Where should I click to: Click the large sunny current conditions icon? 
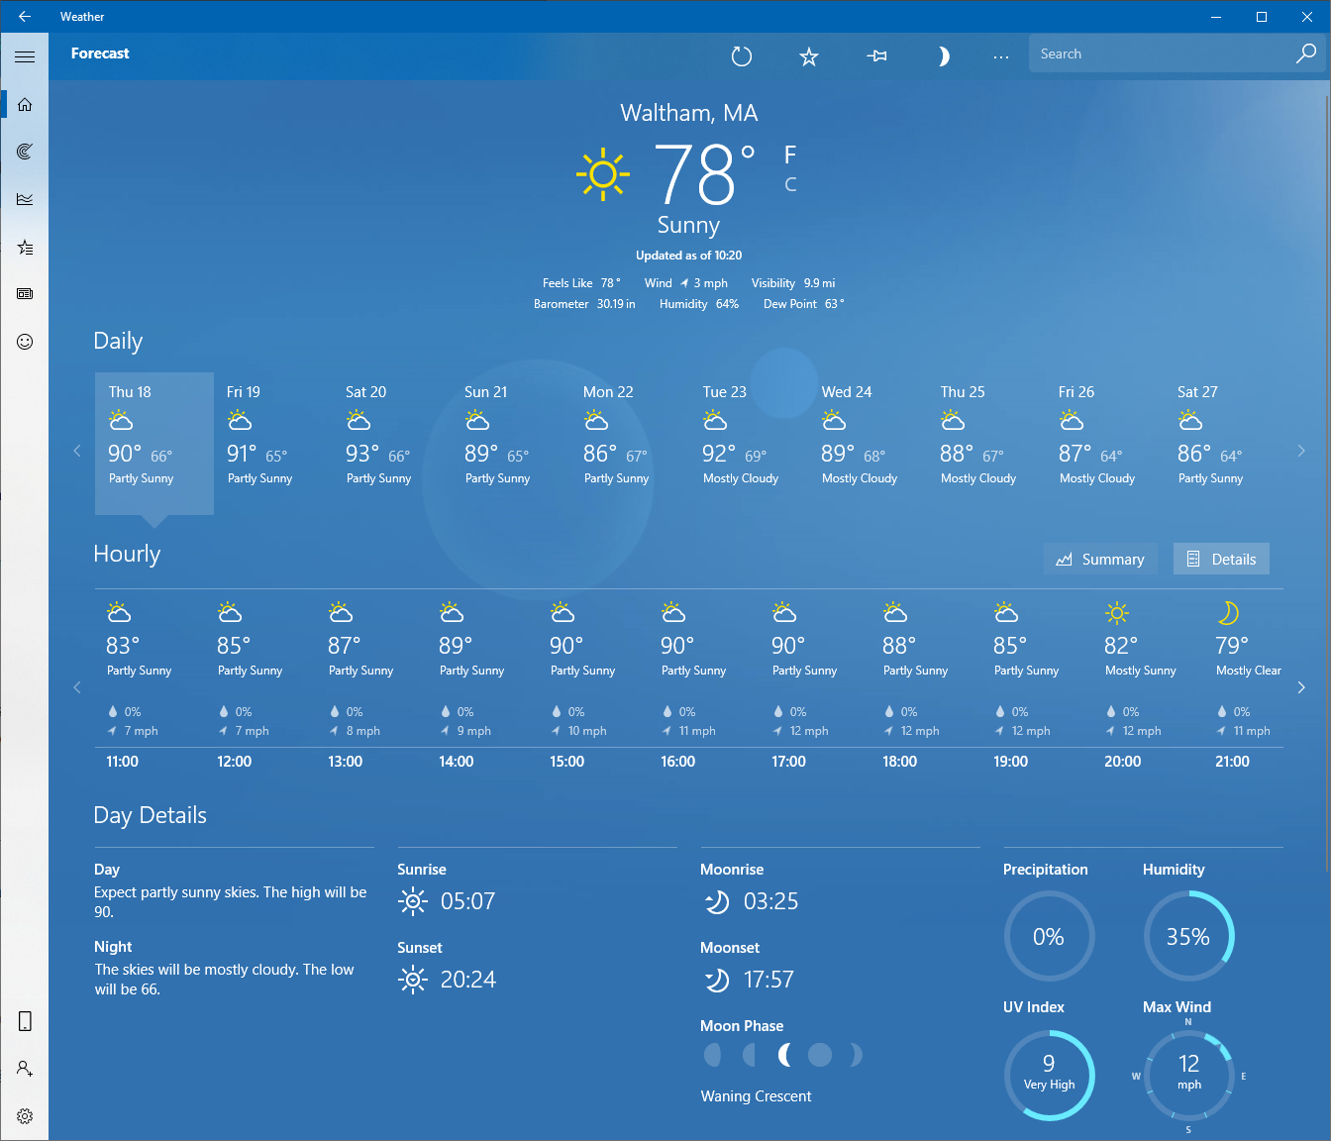pos(602,175)
